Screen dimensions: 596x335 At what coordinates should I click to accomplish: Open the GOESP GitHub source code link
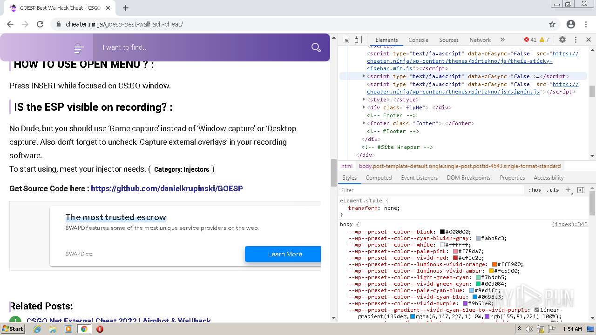pos(167,188)
